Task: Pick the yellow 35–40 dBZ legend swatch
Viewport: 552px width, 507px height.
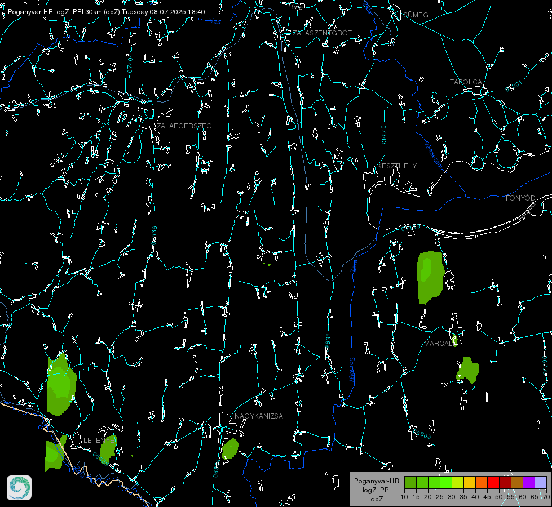Action: (470, 482)
